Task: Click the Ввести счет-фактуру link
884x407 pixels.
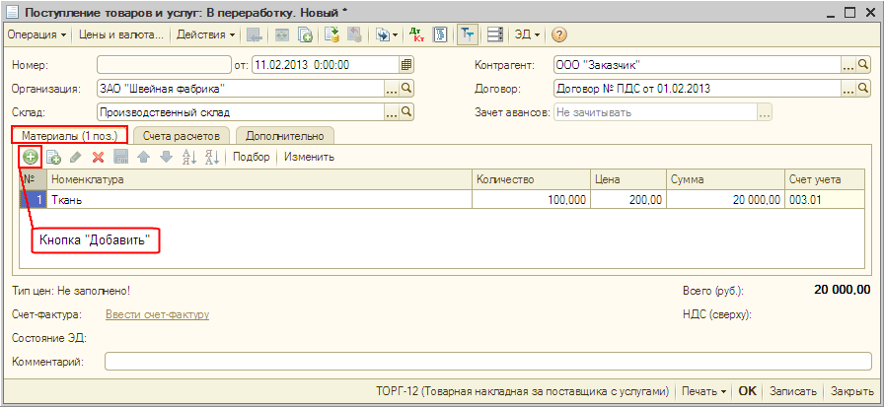Action: point(157,315)
